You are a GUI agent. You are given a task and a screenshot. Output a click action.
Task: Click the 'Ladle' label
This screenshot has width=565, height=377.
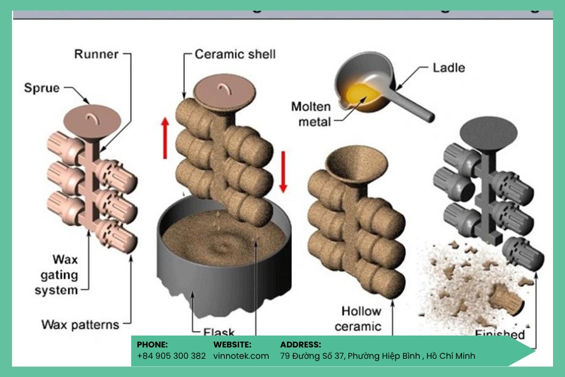[x=449, y=68]
